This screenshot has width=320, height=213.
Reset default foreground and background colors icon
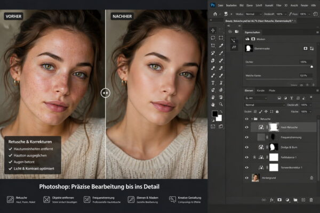pos(213,120)
